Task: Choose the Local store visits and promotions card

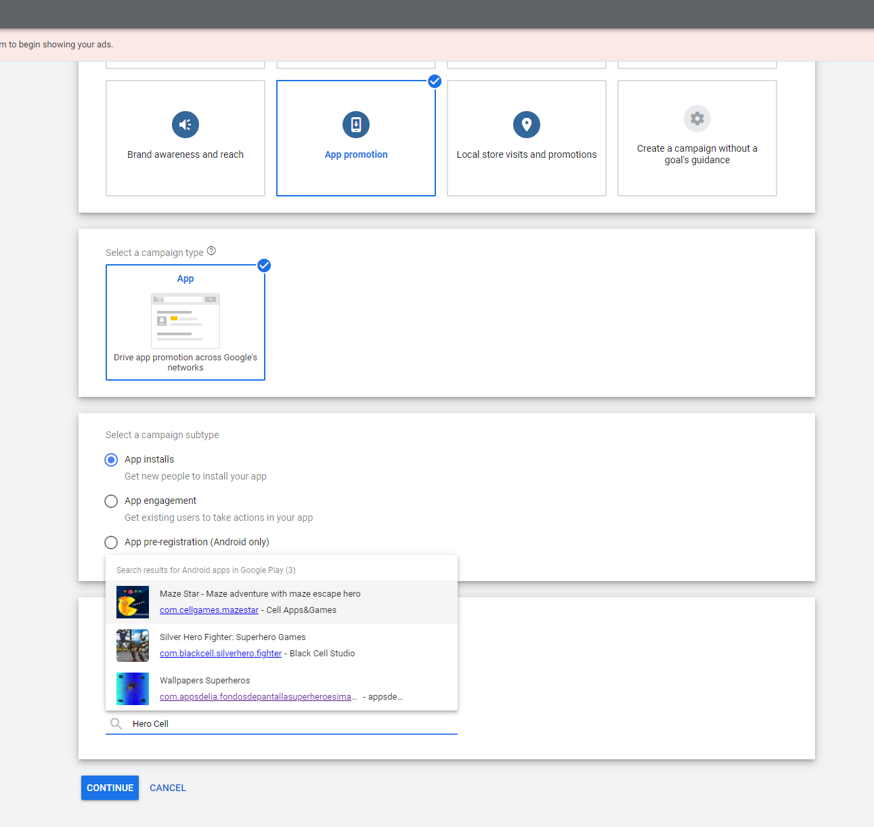Action: pos(527,138)
